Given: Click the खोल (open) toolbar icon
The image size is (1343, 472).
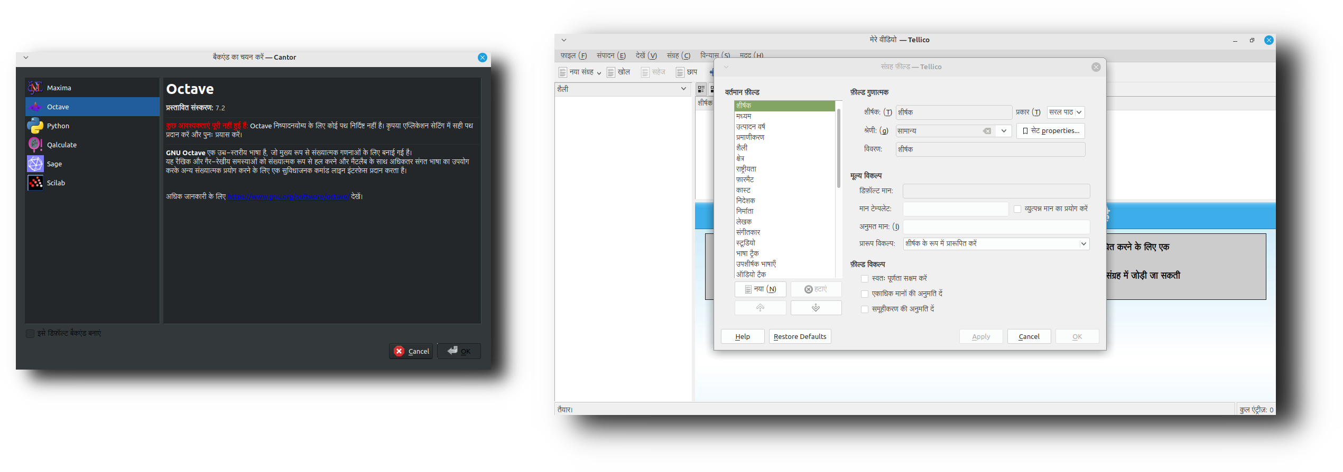Looking at the screenshot, I should point(611,72).
